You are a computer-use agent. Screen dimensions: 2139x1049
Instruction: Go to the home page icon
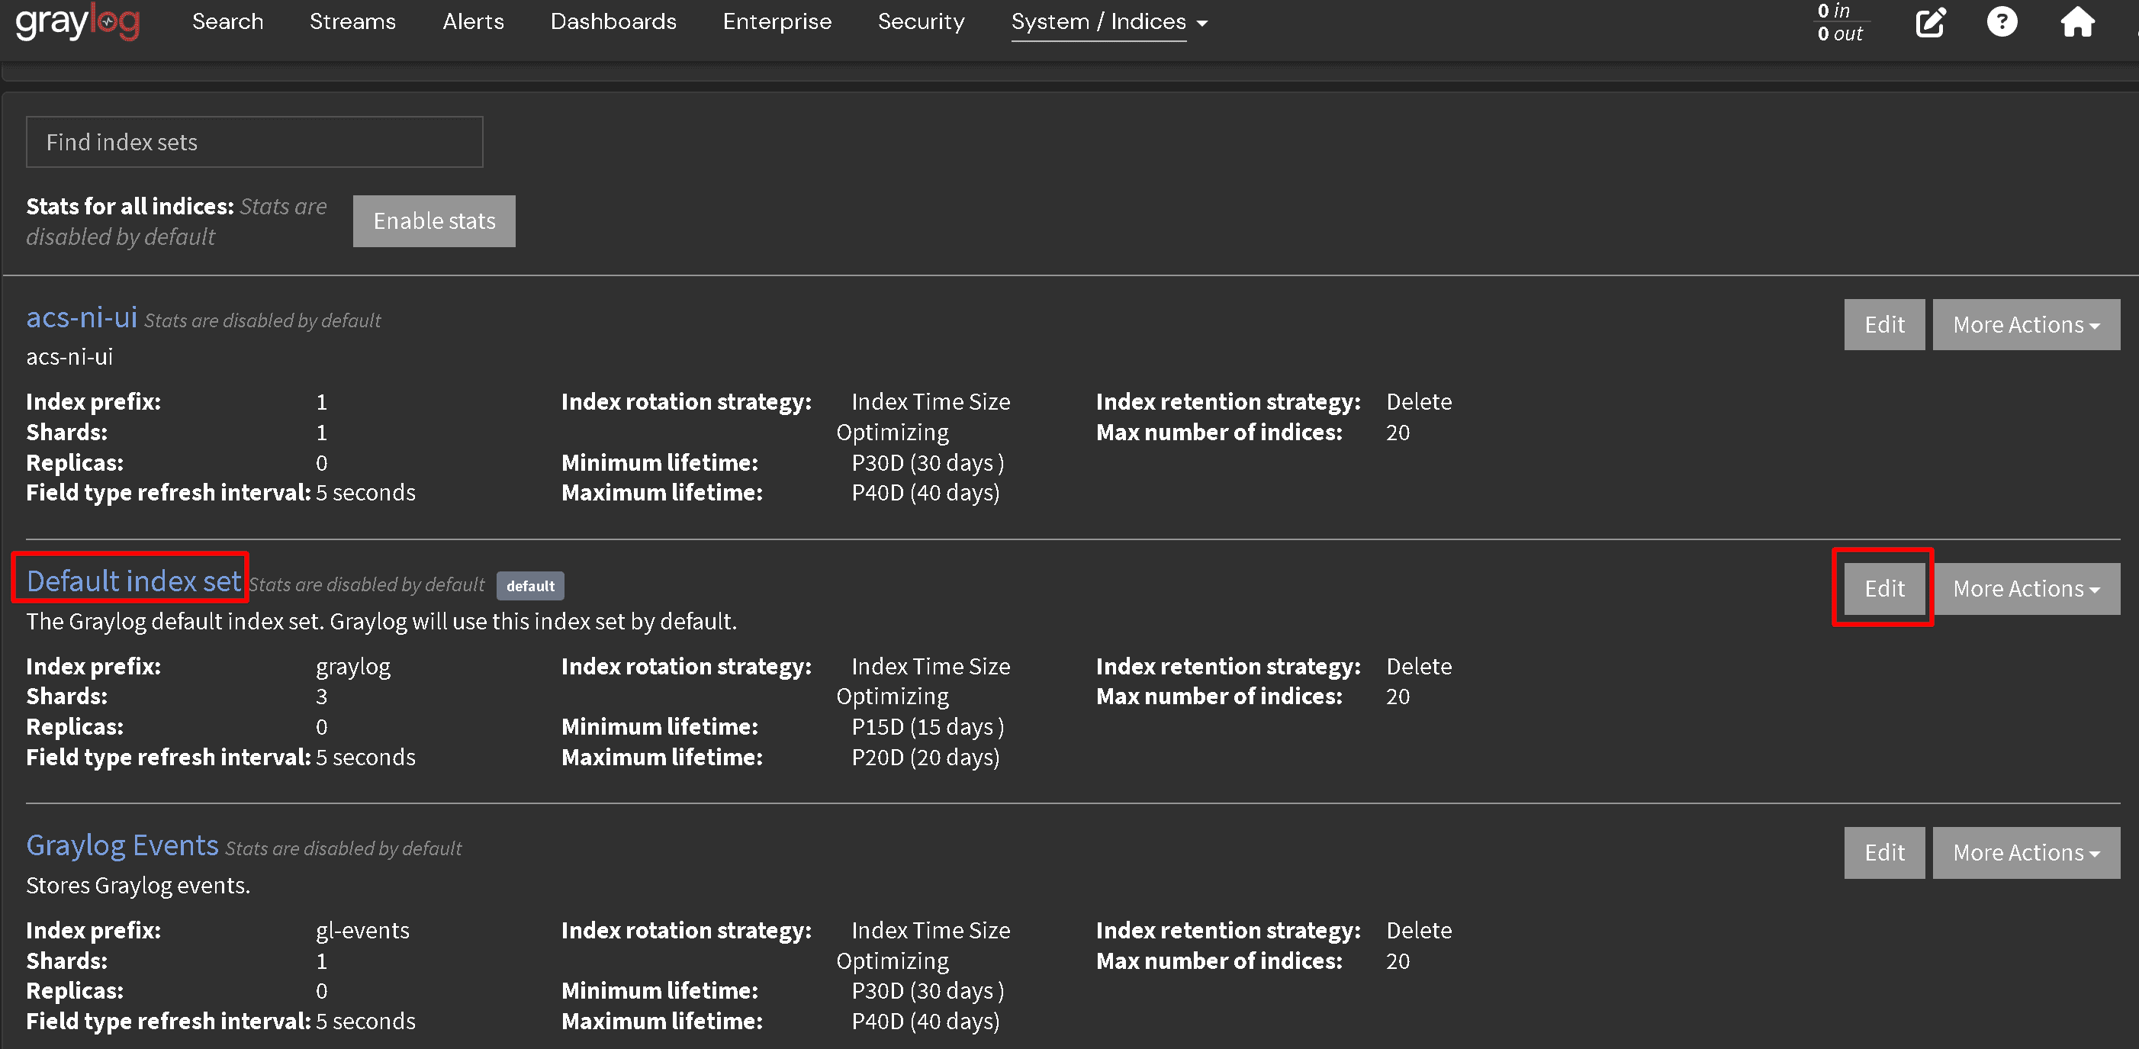(2076, 21)
